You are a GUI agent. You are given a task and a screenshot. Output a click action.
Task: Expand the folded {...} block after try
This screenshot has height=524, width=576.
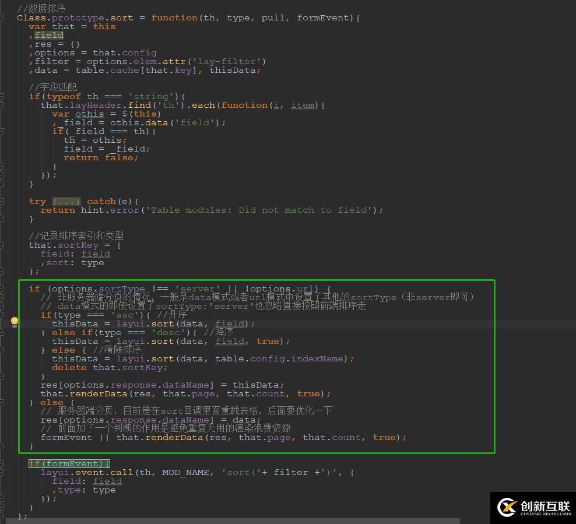(x=66, y=202)
